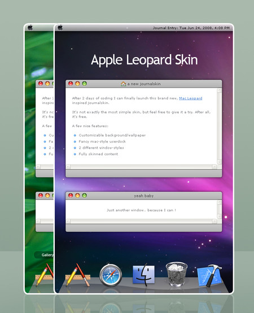Viewport: 254px width, 313px height.
Task: Click the 'It's not exactly the most simple skin' paragraph
Action: point(141,114)
